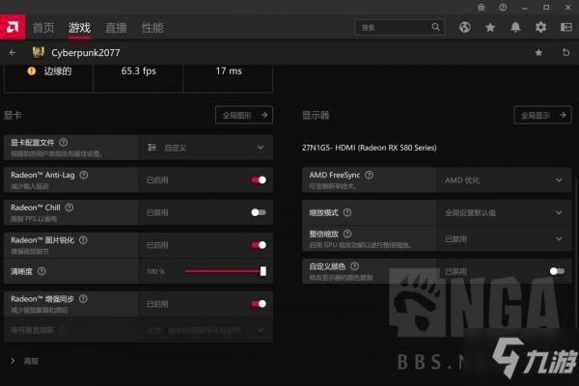
Task: Switch to the 首页 tab
Action: click(43, 27)
